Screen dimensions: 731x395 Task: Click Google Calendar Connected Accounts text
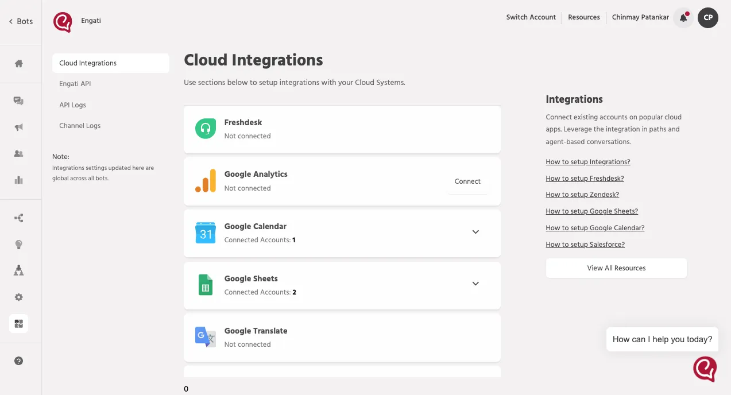pyautogui.click(x=260, y=240)
